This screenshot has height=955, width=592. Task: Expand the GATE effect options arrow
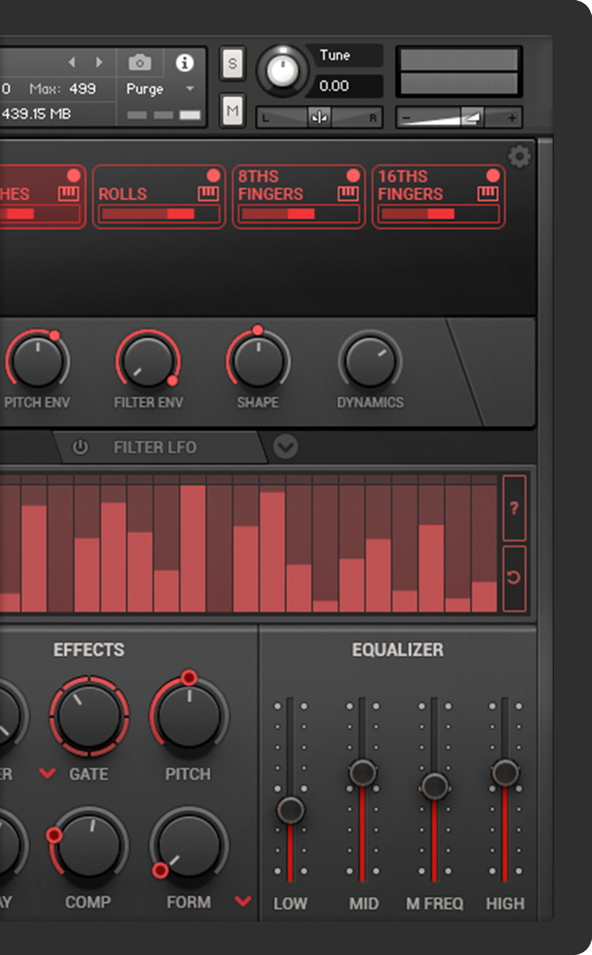(47, 773)
